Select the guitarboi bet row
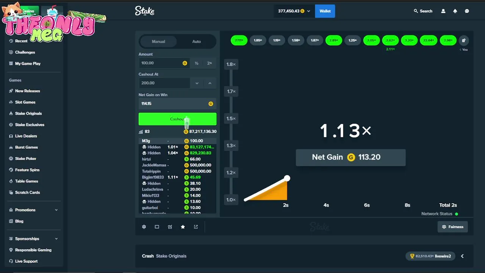The image size is (485, 273). (x=177, y=208)
